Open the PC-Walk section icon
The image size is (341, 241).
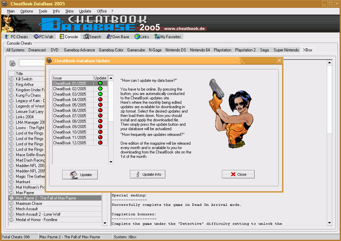click(x=36, y=37)
